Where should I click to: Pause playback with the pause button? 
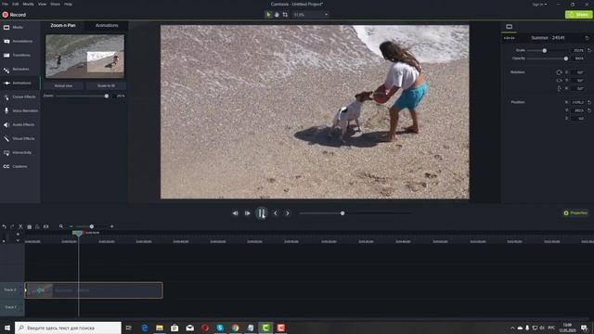[x=262, y=213]
